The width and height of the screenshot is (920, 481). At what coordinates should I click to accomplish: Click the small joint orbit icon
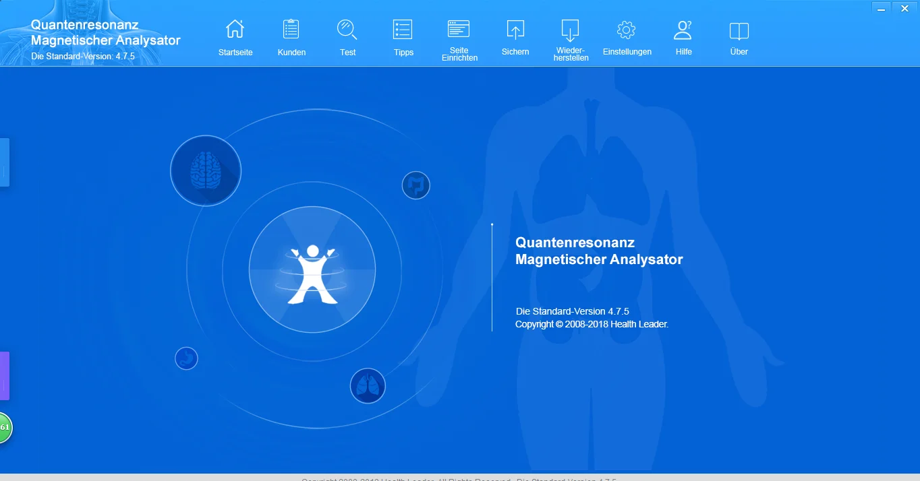[x=416, y=185]
